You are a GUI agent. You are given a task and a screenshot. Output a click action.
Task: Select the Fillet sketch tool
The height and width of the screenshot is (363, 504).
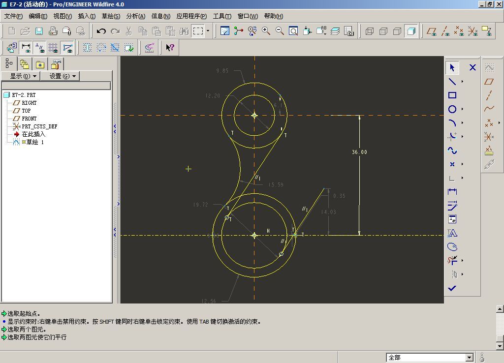[x=452, y=137]
